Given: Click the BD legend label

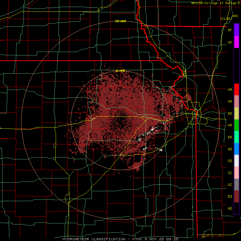Looking at the screenshot, I should (230, 114).
